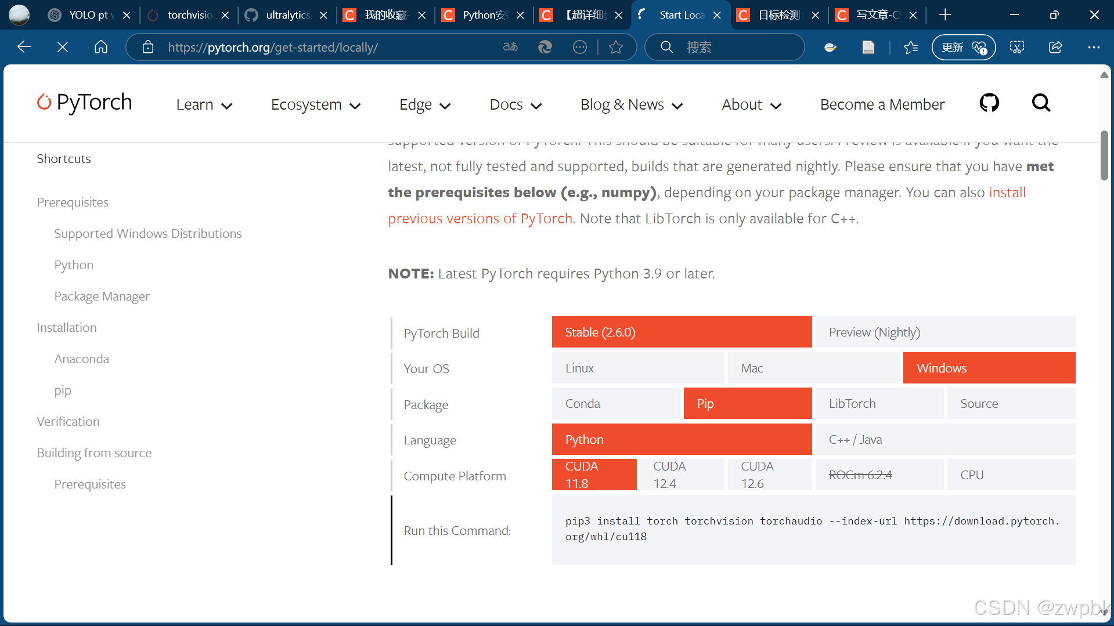Click the site lock icon in address bar
Image resolution: width=1114 pixels, height=626 pixels.
pos(148,47)
